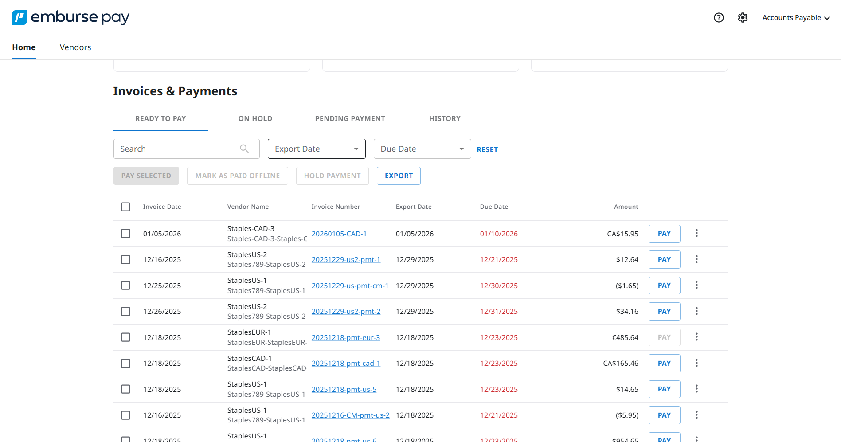The height and width of the screenshot is (442, 841).
Task: Check the StaplesEUR-1 invoice row
Action: [x=125, y=337]
